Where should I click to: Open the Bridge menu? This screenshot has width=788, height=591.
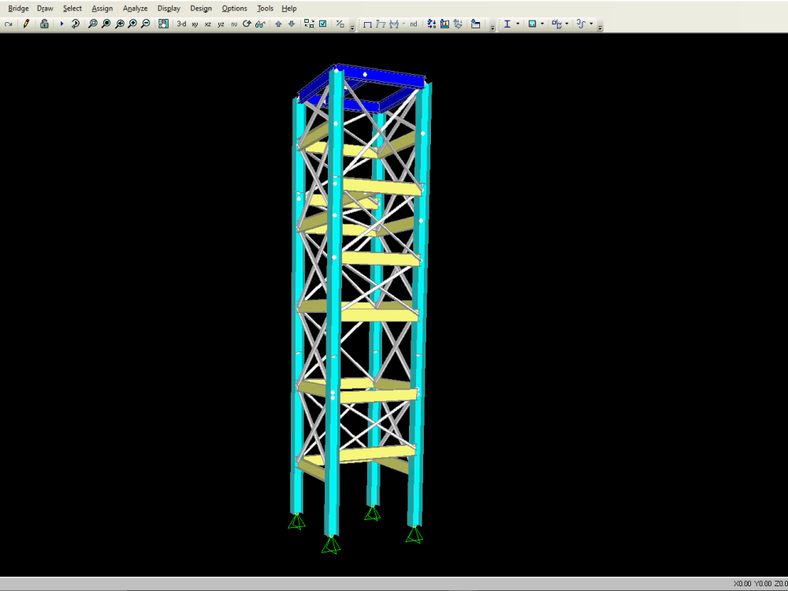(17, 8)
